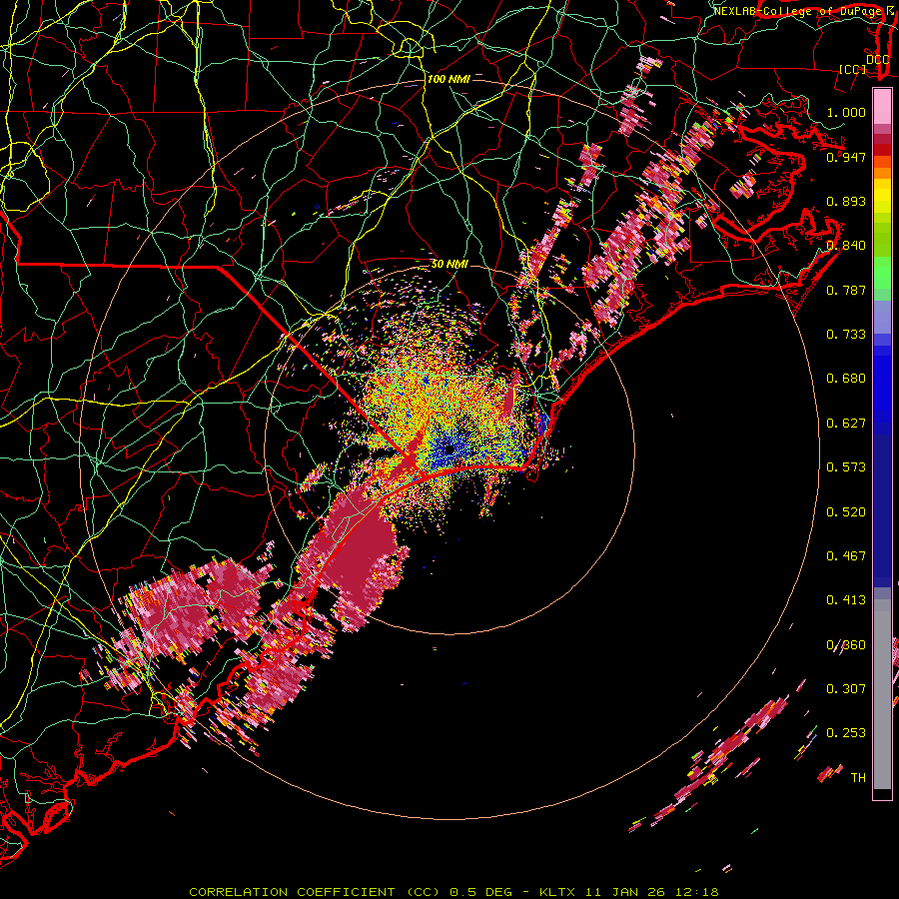Select the 0.253 scale value
The width and height of the screenshot is (899, 899).
coord(846,733)
